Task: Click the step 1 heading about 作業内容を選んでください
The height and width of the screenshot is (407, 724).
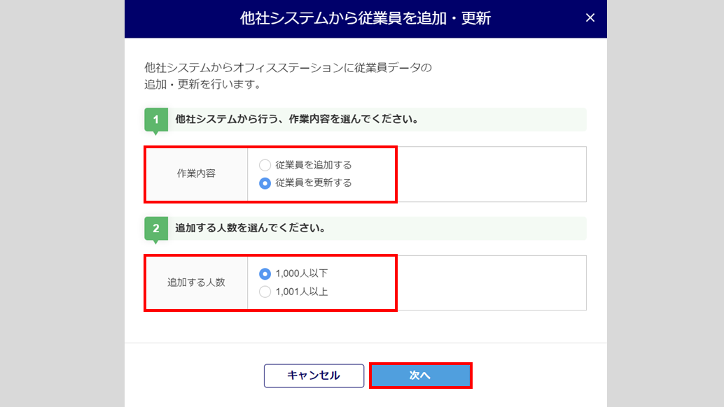Action: click(296, 120)
